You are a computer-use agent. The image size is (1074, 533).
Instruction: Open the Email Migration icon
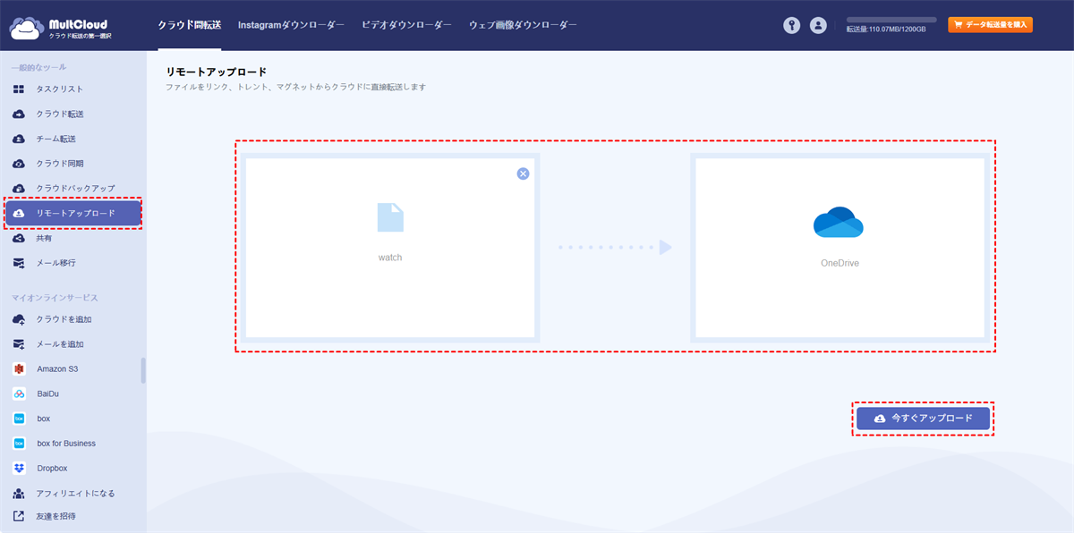tap(19, 264)
